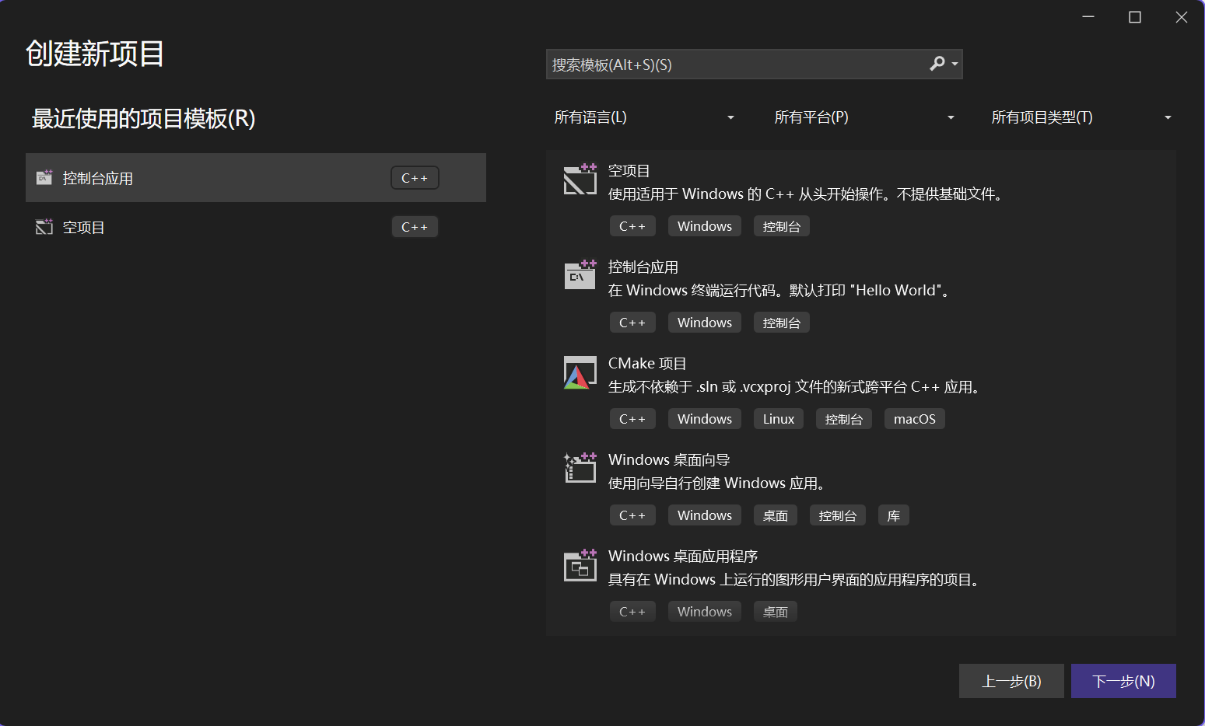Click the CMake description mentioning .sln

click(794, 387)
